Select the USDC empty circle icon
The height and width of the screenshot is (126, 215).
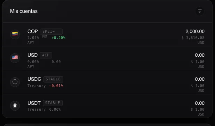[15, 82]
